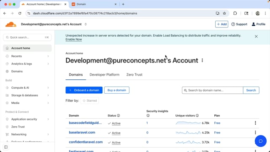Expand the Media sidebar chevron
Screen dimensions: 270x152
coord(48,103)
